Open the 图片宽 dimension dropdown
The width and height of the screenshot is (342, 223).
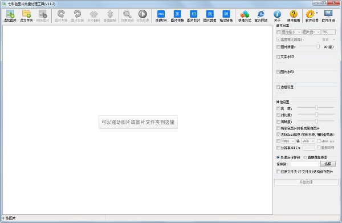[x=311, y=32]
